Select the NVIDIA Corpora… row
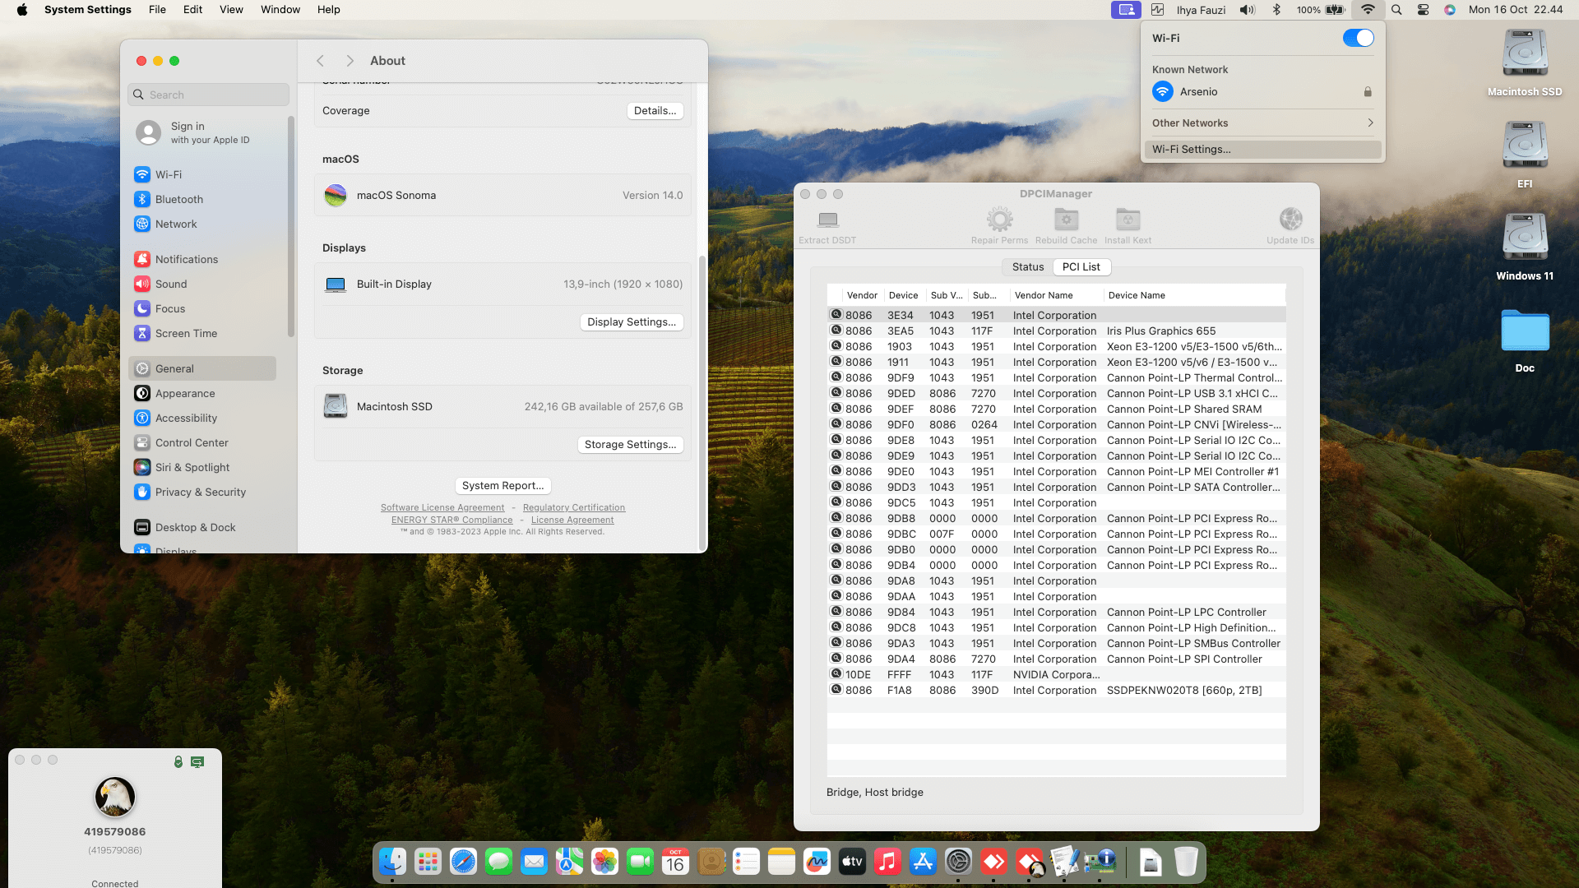Screen dimensions: 1579x888 coord(1056,675)
